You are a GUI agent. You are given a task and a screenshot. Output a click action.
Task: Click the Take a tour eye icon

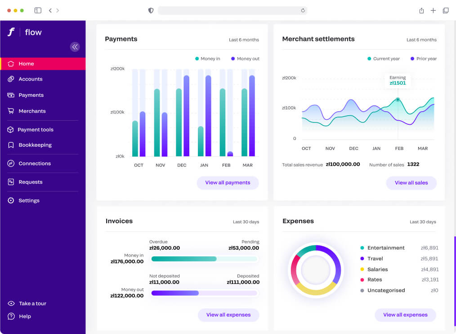coord(11,304)
